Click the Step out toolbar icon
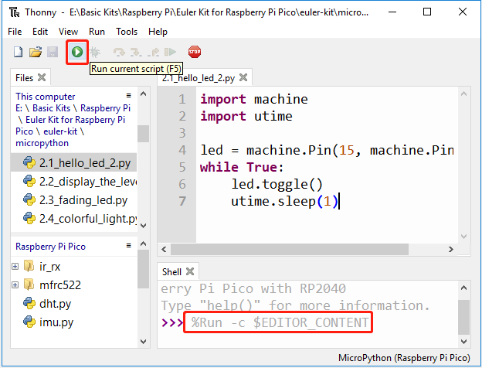Viewport: 482px width, 368px height. (153, 52)
